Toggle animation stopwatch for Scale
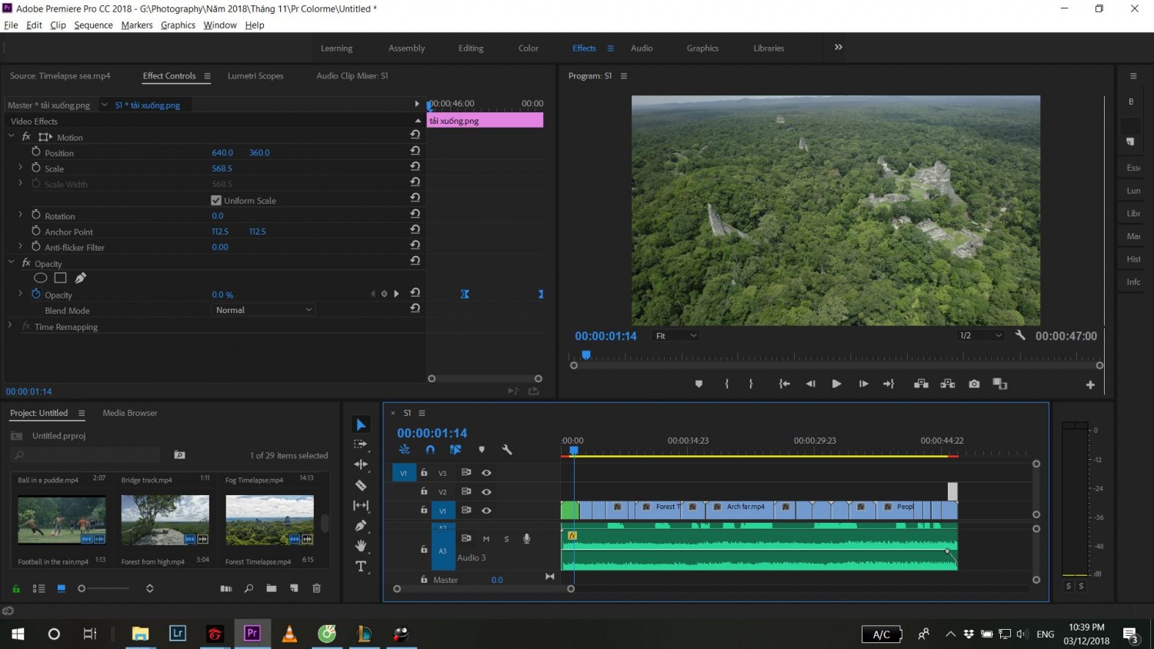The width and height of the screenshot is (1154, 649). (x=35, y=168)
